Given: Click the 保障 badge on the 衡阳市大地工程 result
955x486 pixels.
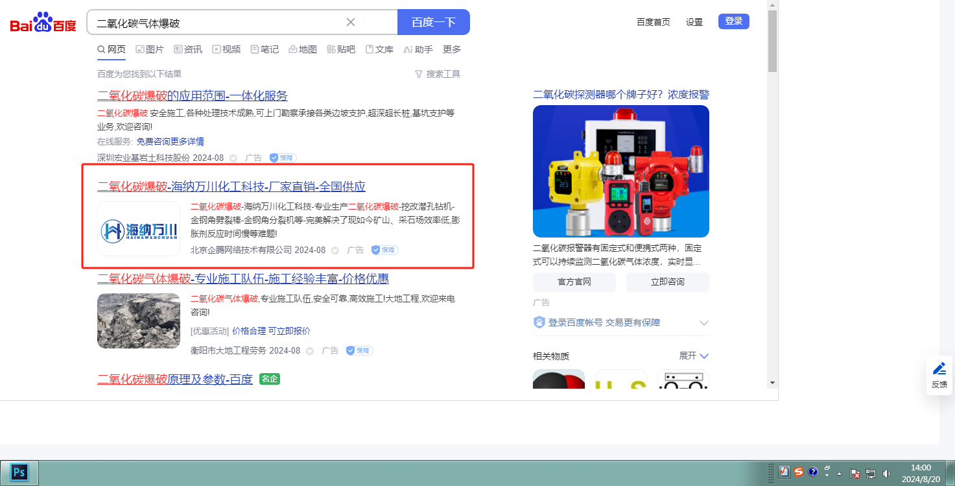Looking at the screenshot, I should click(359, 350).
